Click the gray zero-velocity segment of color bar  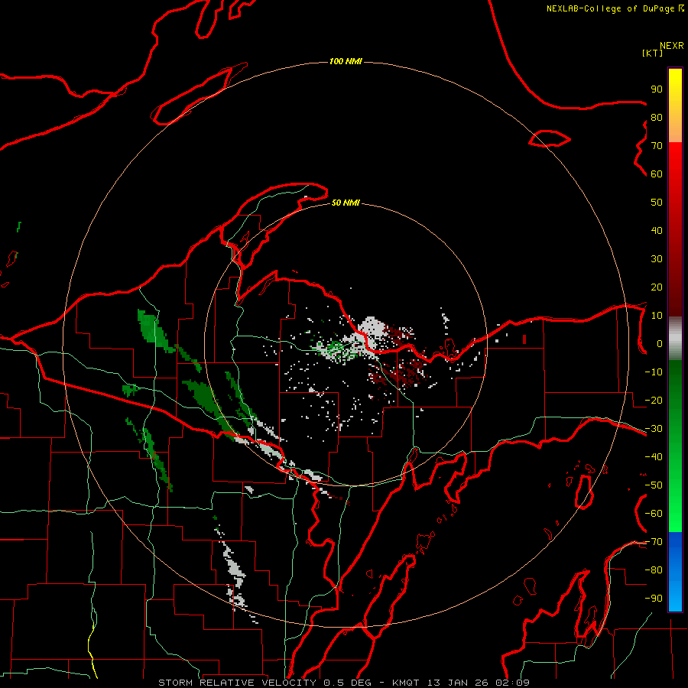[x=675, y=339]
